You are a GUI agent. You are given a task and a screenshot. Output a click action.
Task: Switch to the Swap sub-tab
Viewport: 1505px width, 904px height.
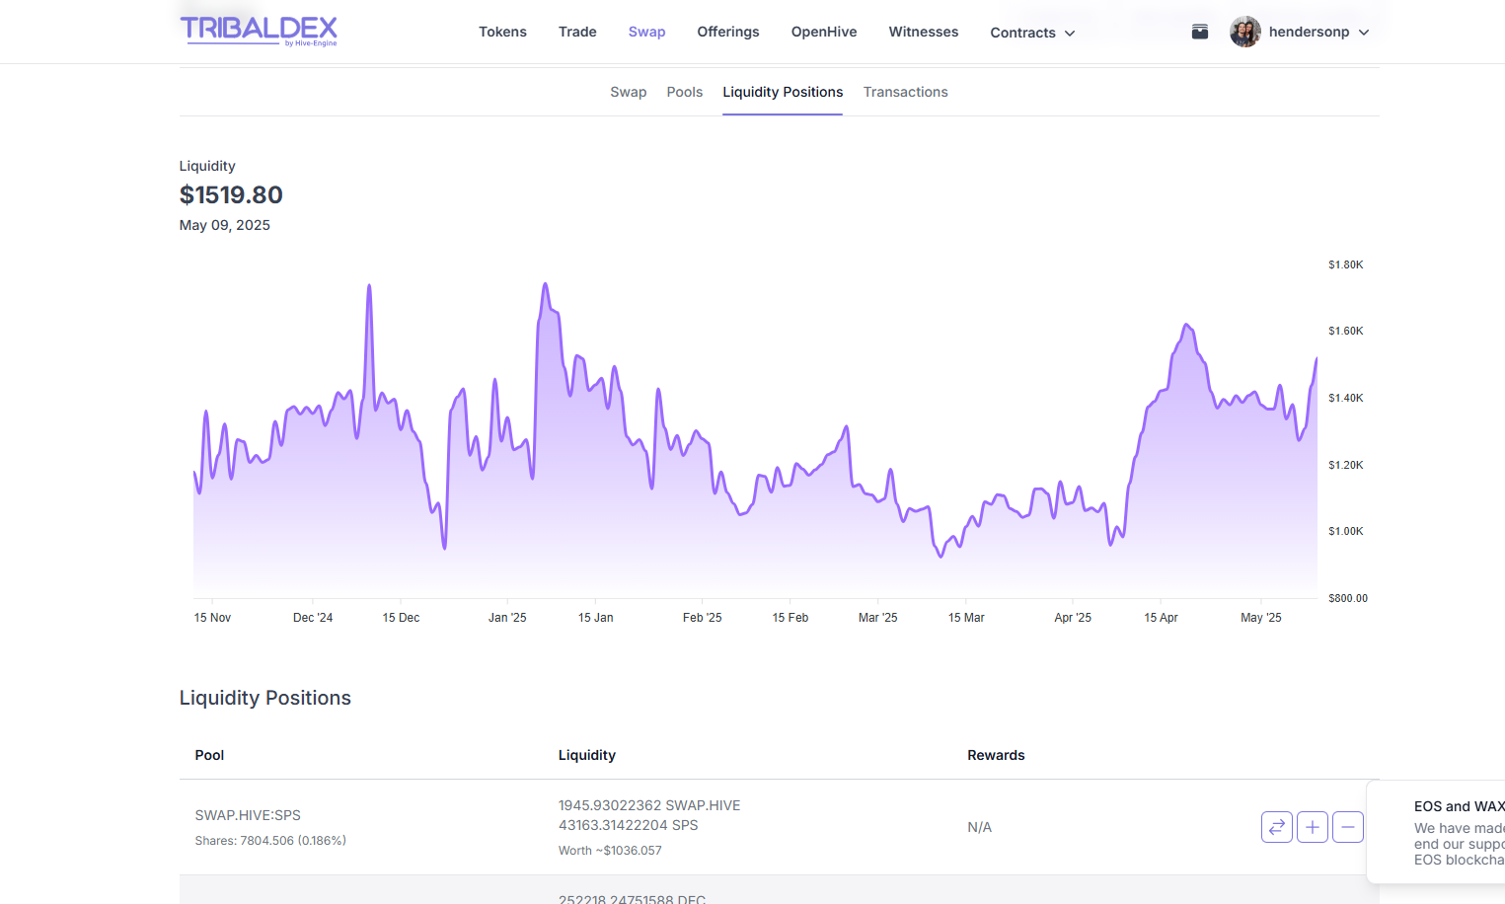point(629,92)
